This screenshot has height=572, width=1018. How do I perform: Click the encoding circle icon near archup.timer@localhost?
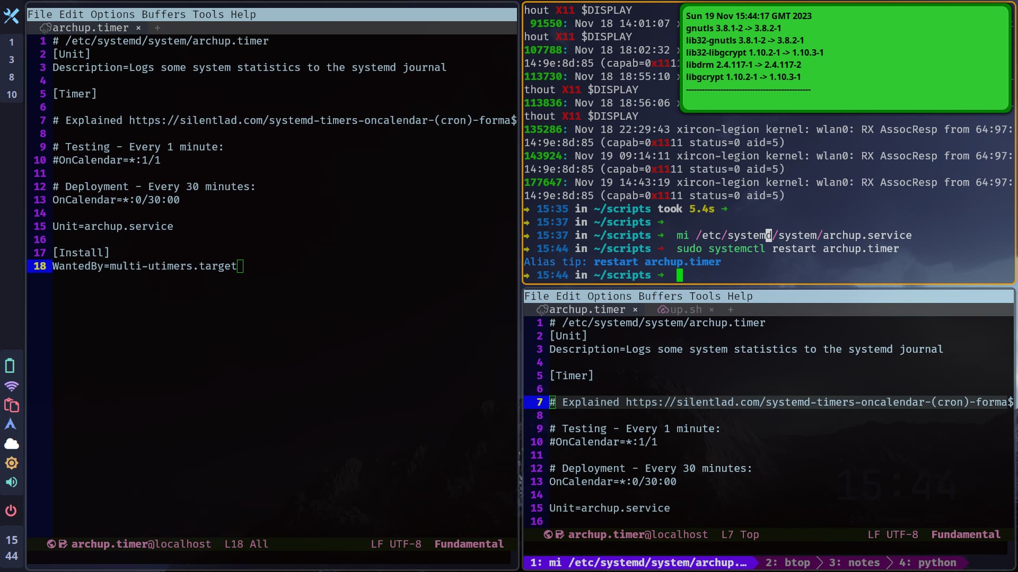[x=548, y=534]
